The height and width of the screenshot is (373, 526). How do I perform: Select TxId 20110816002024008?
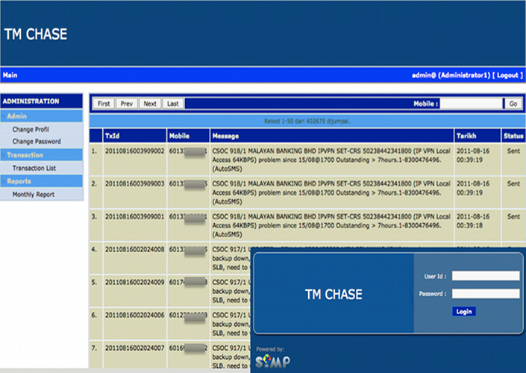pyautogui.click(x=135, y=250)
